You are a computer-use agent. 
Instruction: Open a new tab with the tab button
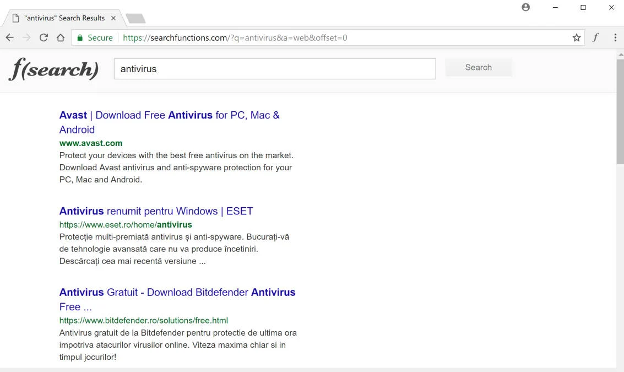135,18
